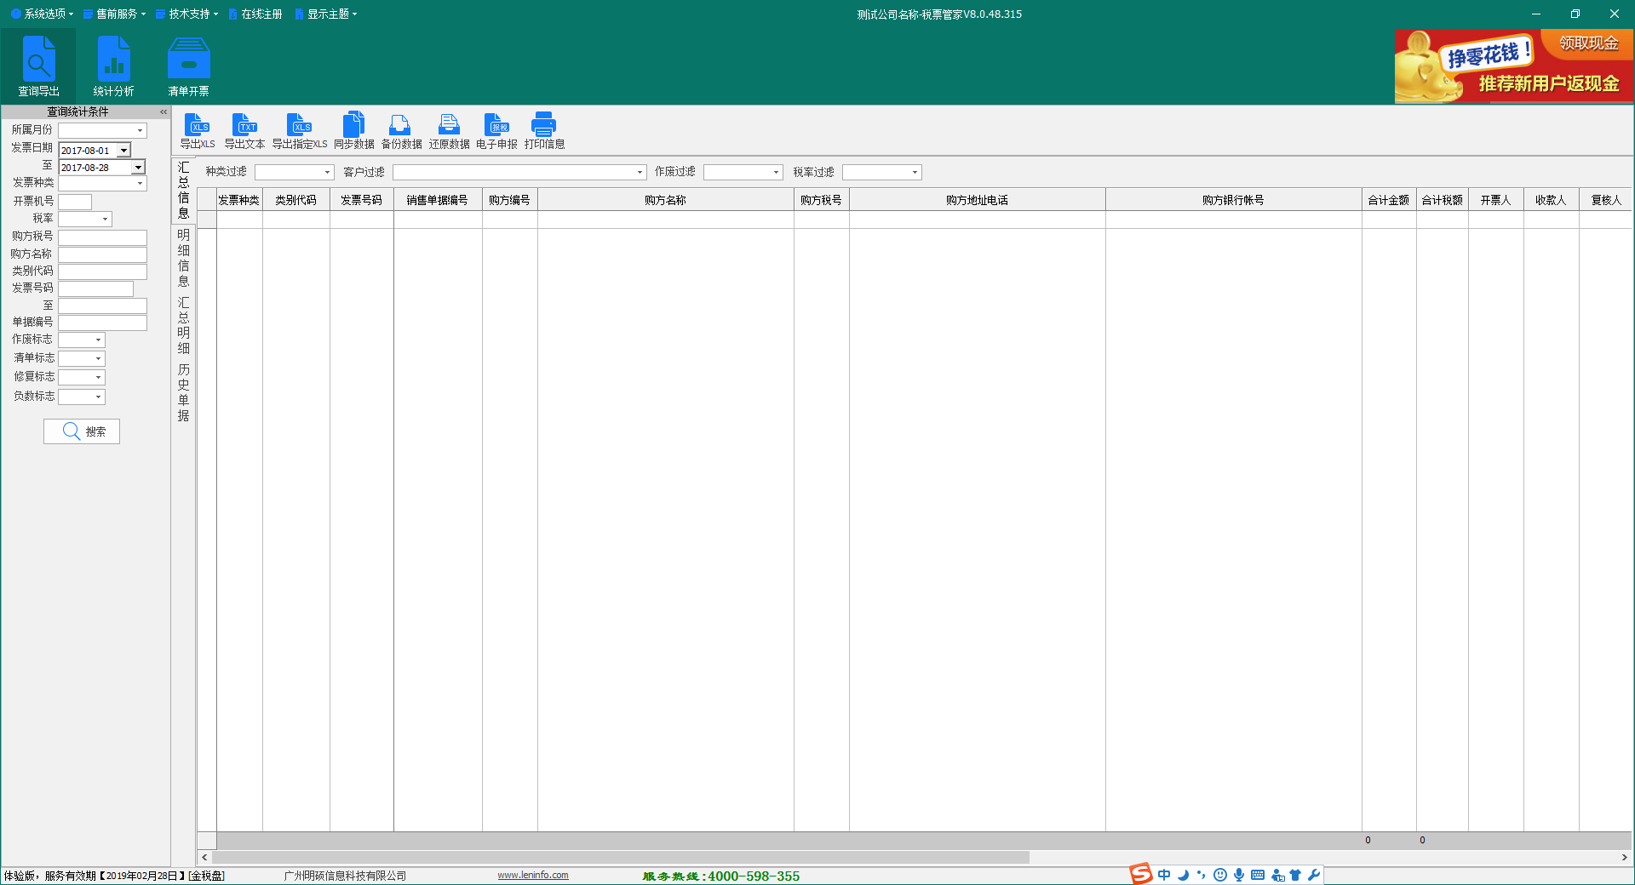Expand the 税率过滤 filter dropdown
The width and height of the screenshot is (1635, 885).
[x=915, y=173]
